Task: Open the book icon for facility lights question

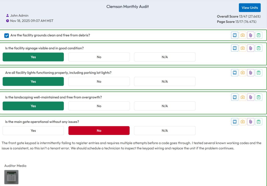Action: (235, 73)
